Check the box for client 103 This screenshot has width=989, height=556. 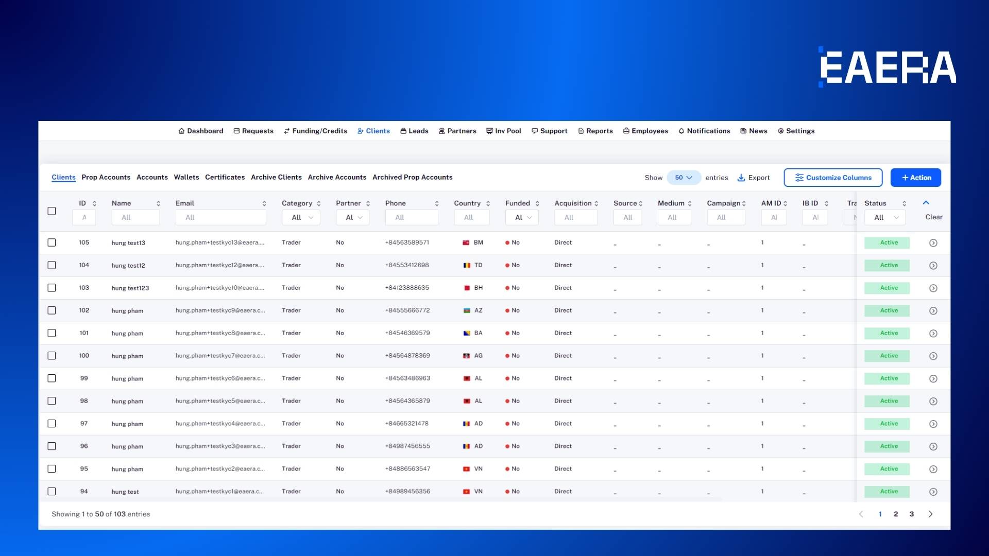[52, 288]
